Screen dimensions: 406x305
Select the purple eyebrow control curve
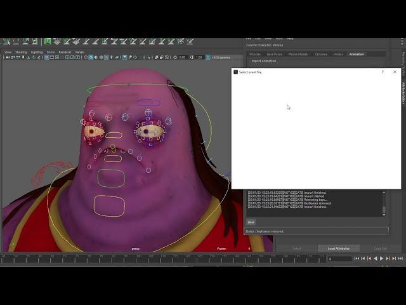click(x=148, y=103)
